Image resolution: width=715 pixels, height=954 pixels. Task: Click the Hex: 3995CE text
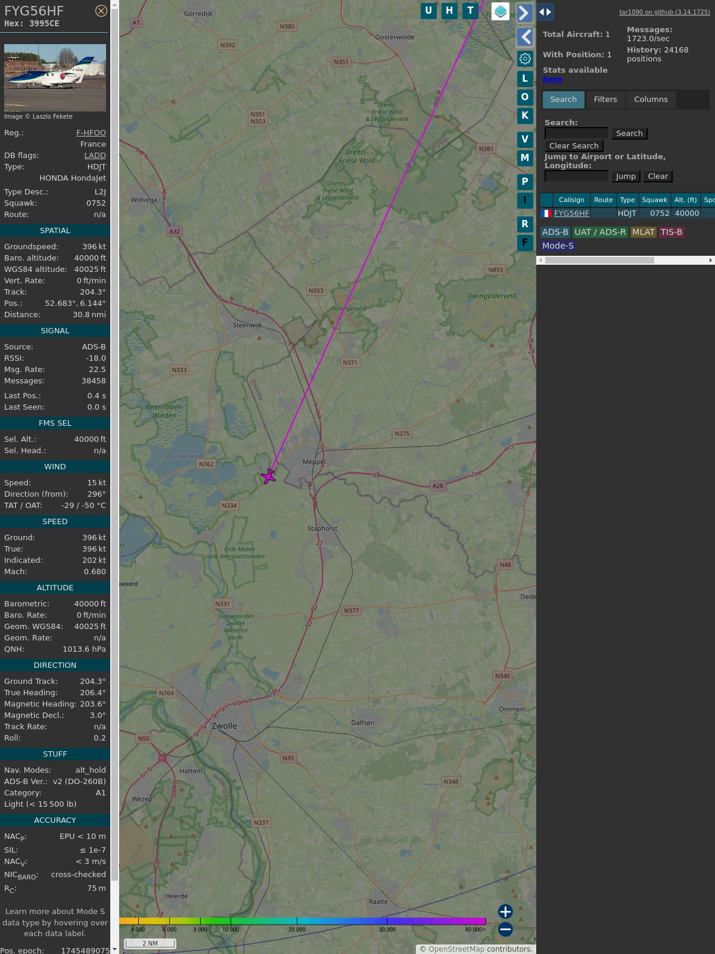[32, 24]
